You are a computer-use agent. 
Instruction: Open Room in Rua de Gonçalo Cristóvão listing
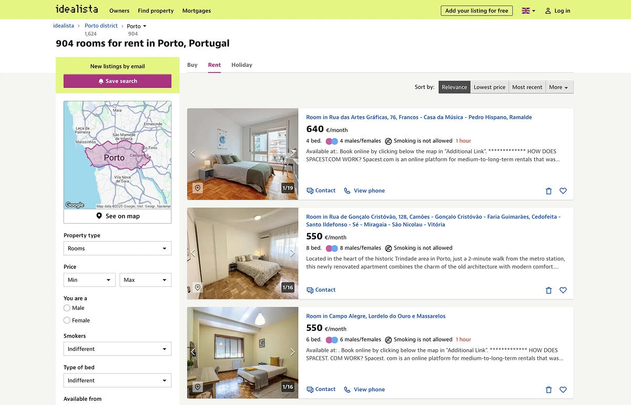click(x=434, y=220)
